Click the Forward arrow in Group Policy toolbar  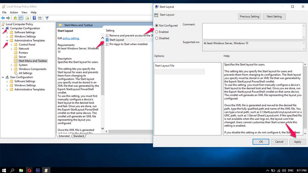(8, 18)
